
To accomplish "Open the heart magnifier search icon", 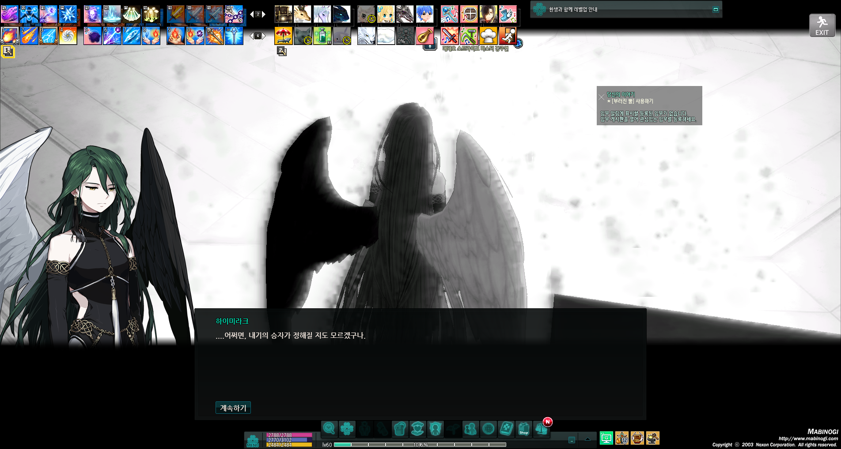I will (329, 429).
